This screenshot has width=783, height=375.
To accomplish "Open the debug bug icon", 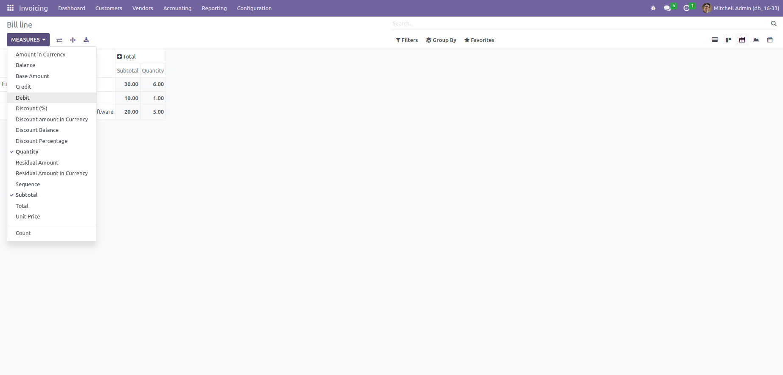I will tap(653, 8).
